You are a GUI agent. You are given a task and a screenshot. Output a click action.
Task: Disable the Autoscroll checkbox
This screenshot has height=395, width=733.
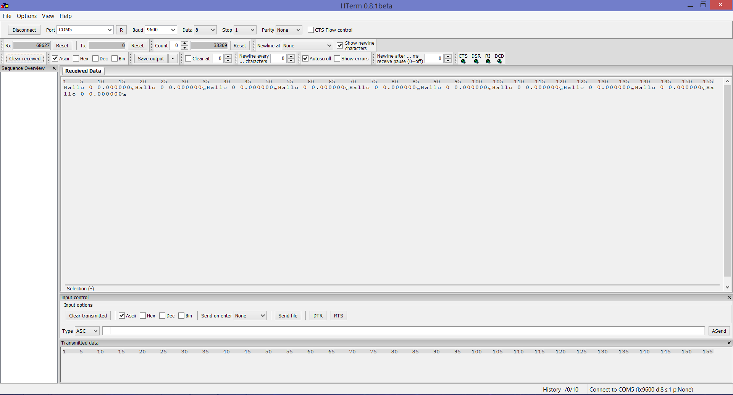[x=305, y=59]
